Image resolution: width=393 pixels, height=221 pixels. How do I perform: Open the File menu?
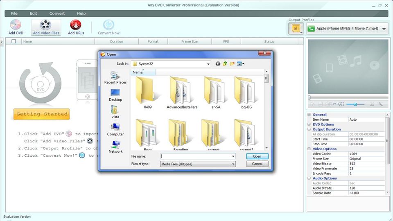click(14, 13)
